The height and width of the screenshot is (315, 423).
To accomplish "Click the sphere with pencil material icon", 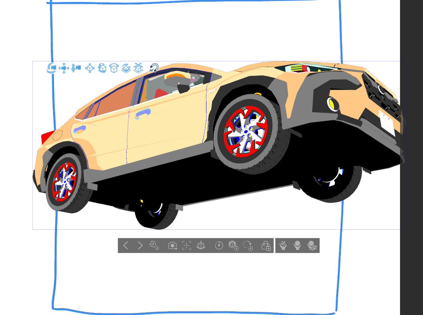I will 312,246.
